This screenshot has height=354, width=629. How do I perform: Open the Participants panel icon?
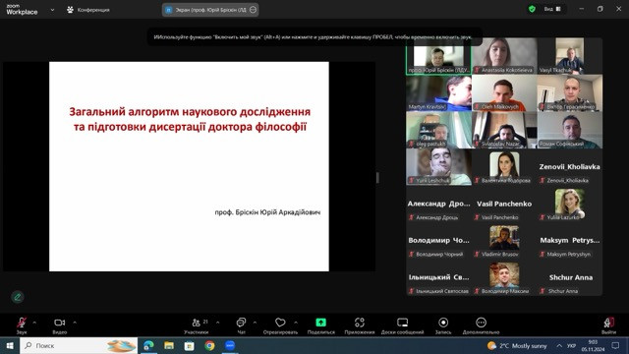pyautogui.click(x=197, y=323)
